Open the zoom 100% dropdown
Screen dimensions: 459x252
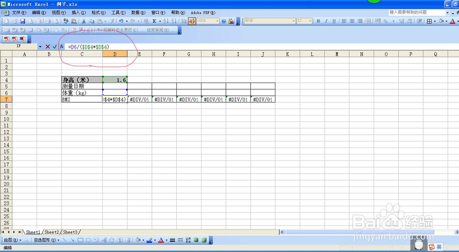click(217, 21)
